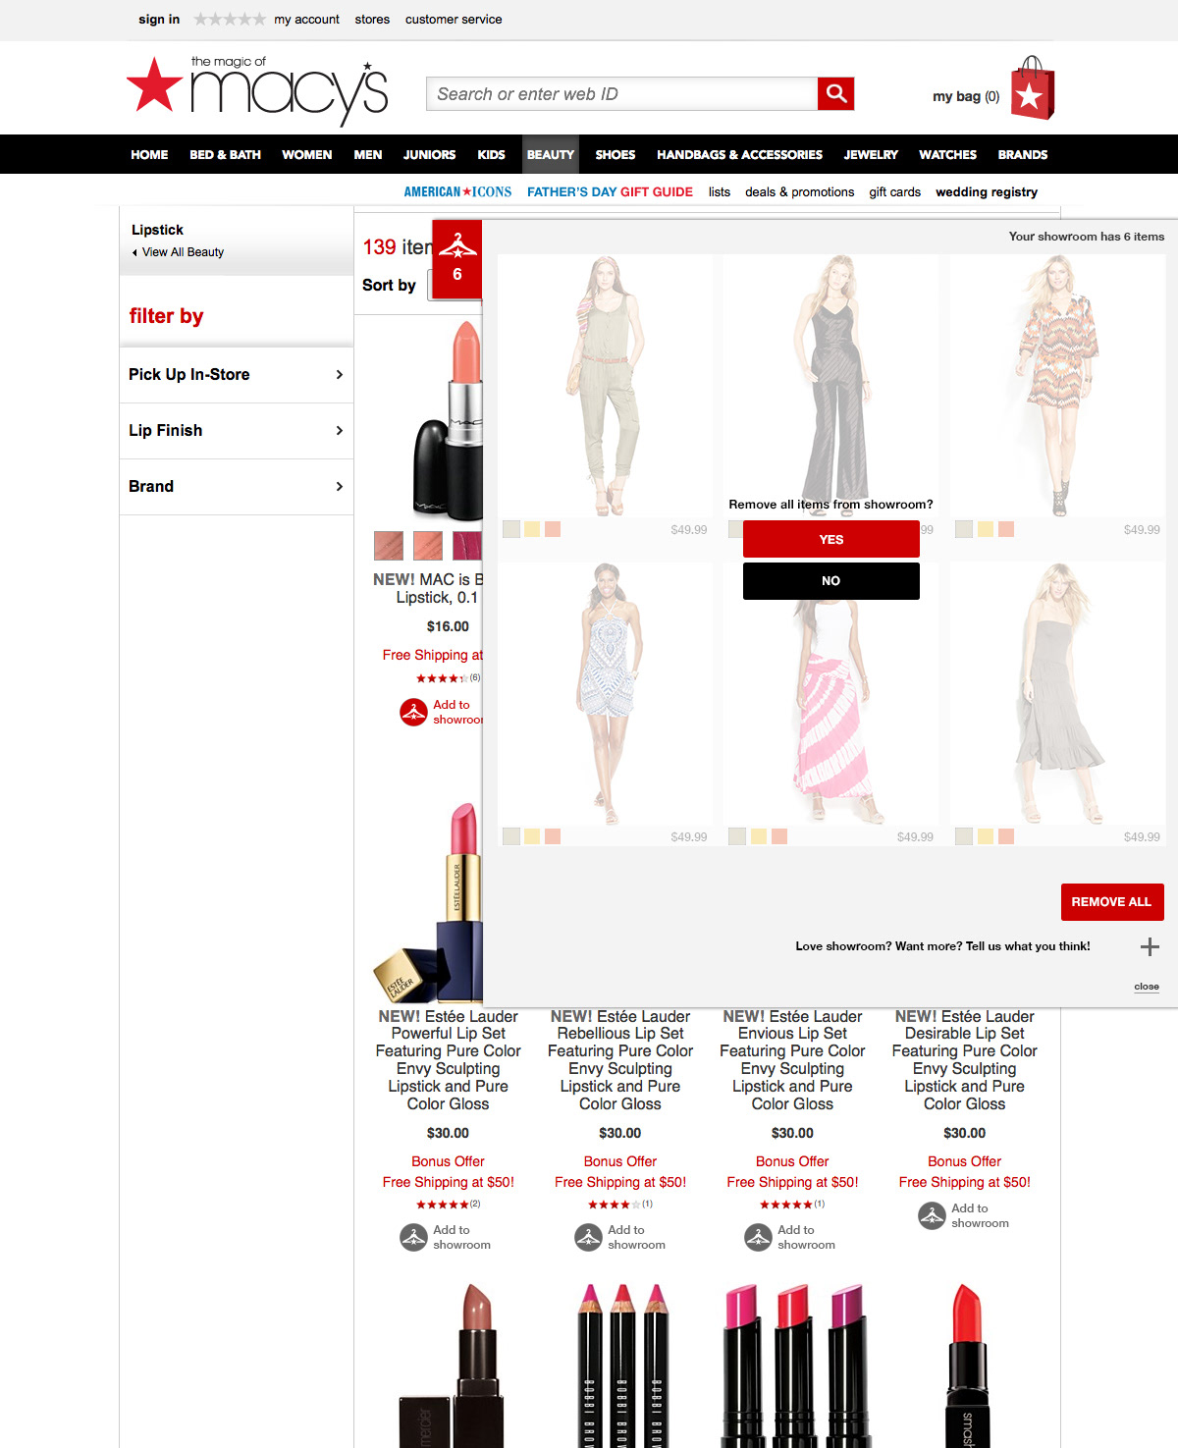Open the printed halter romper thumbnail

(x=605, y=693)
